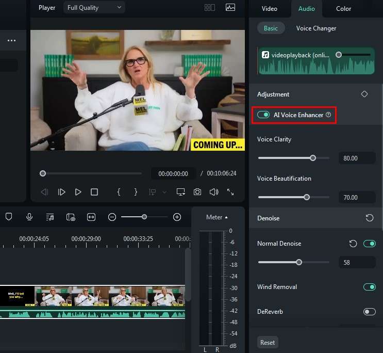Enter fullscreen preview mode
Screen dimensions: 383x353
point(230,192)
